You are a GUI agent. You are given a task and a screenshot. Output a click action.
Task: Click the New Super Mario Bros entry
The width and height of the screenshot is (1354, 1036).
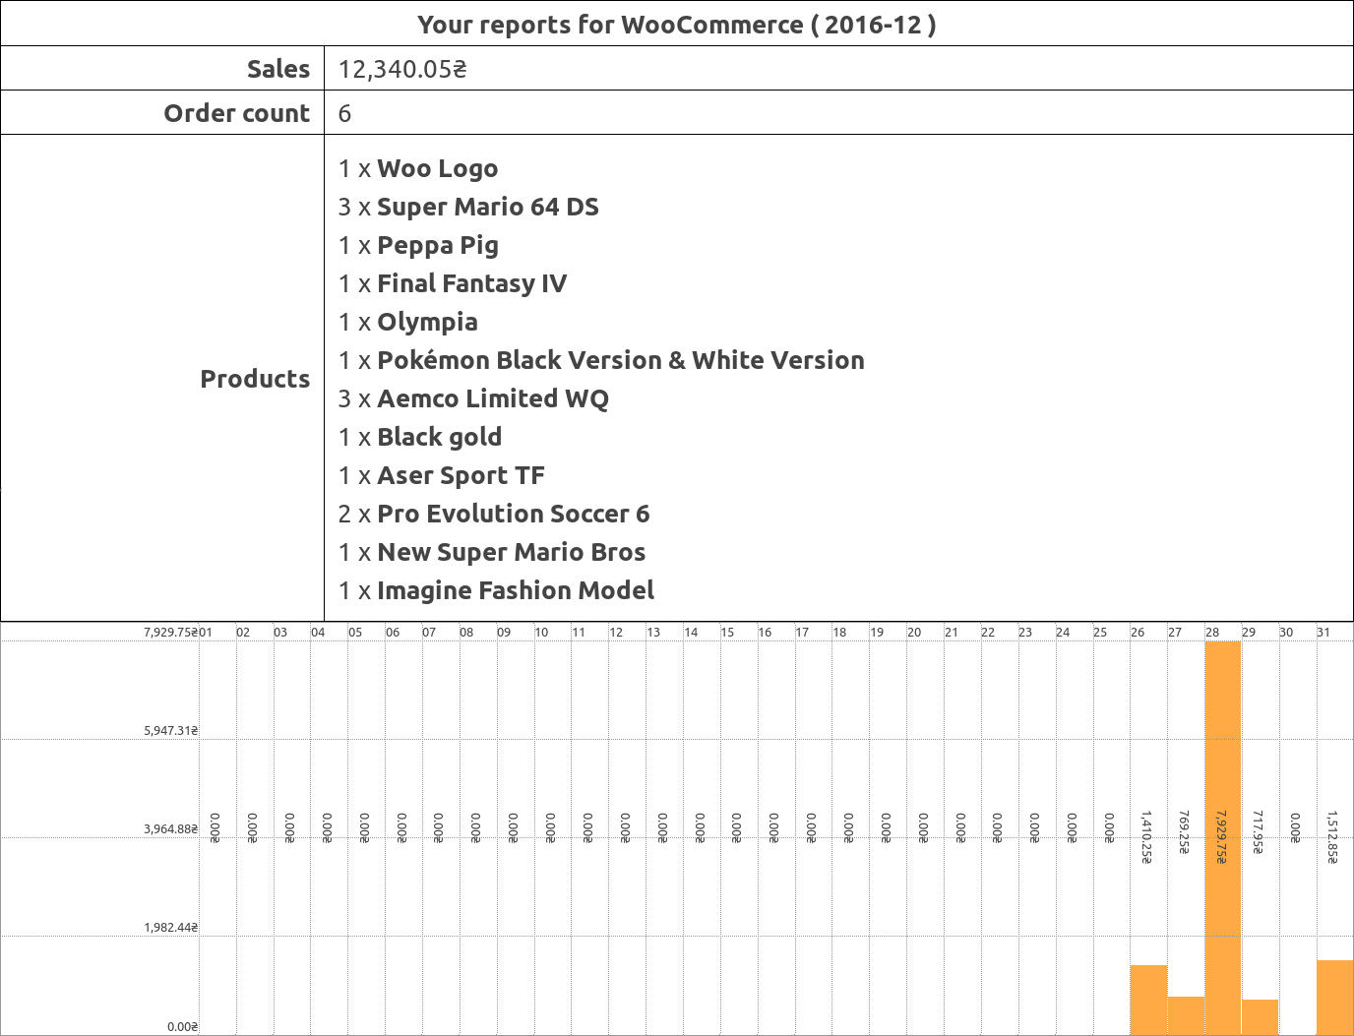click(x=492, y=552)
